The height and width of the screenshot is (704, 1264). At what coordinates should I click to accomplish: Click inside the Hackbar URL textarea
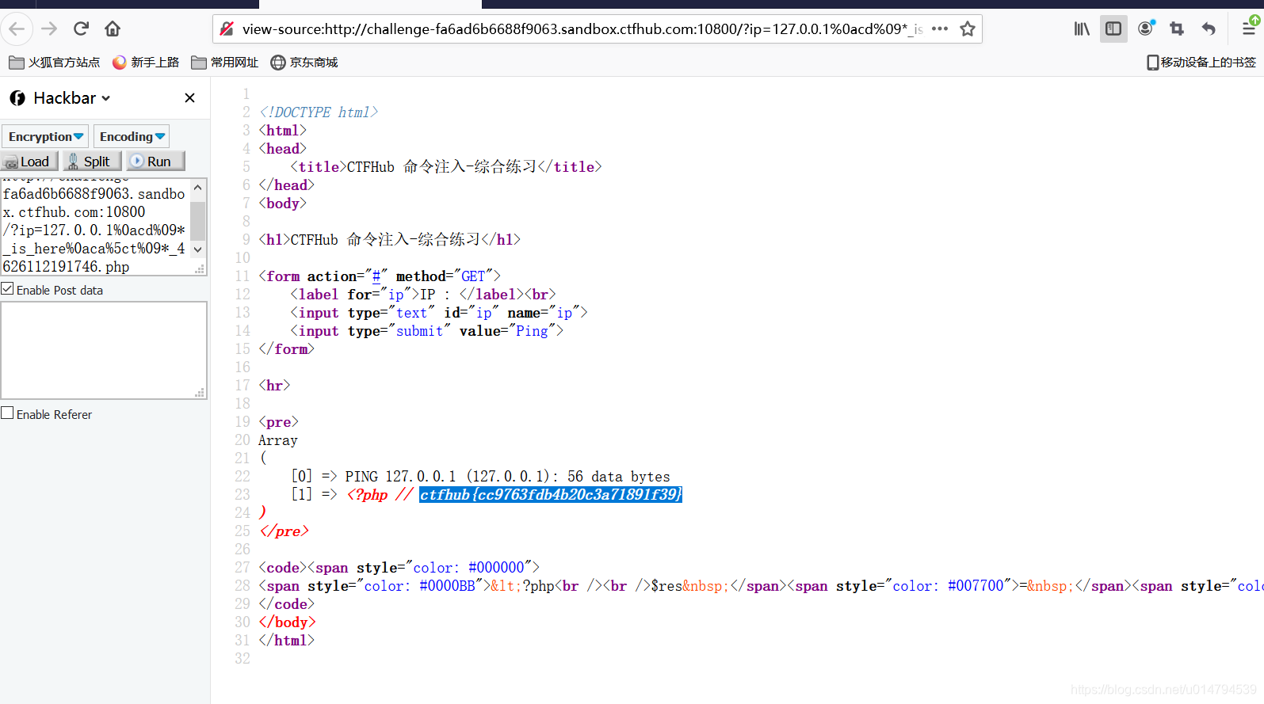(95, 227)
